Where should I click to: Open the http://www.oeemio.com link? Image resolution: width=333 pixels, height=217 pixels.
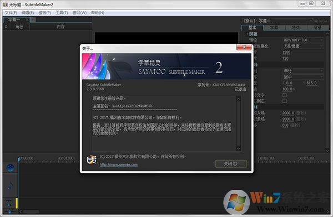119,164
